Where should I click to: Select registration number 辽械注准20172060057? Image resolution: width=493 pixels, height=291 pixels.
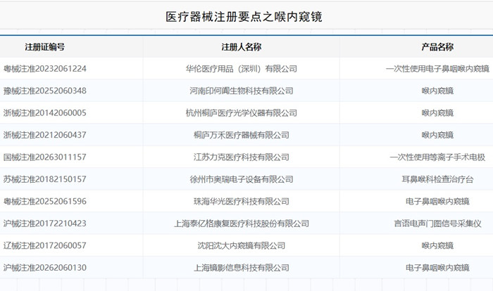(x=44, y=245)
